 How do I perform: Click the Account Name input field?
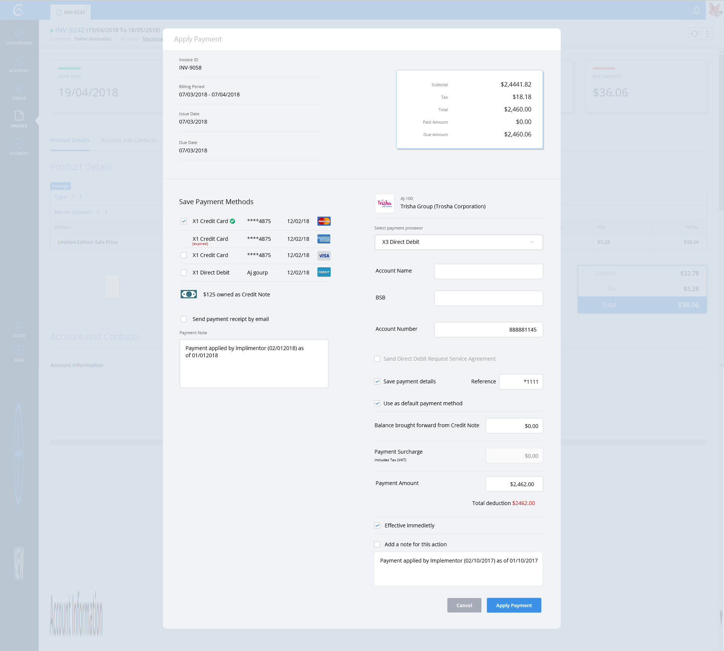pos(488,271)
